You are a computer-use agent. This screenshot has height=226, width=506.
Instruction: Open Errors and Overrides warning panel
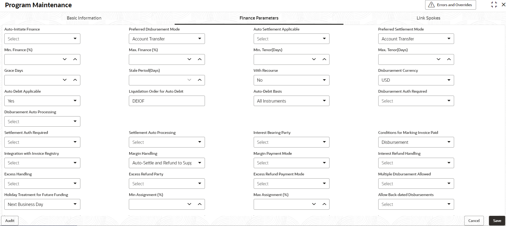pos(451,5)
